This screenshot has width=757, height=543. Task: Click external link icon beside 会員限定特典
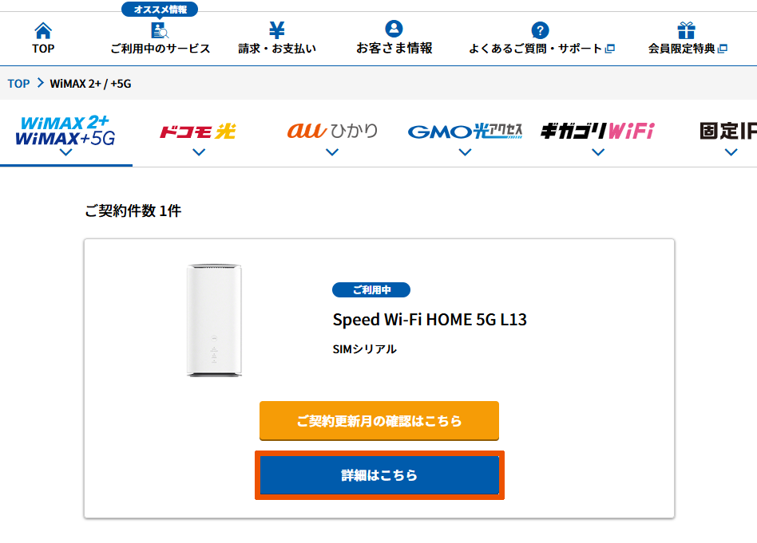[723, 49]
